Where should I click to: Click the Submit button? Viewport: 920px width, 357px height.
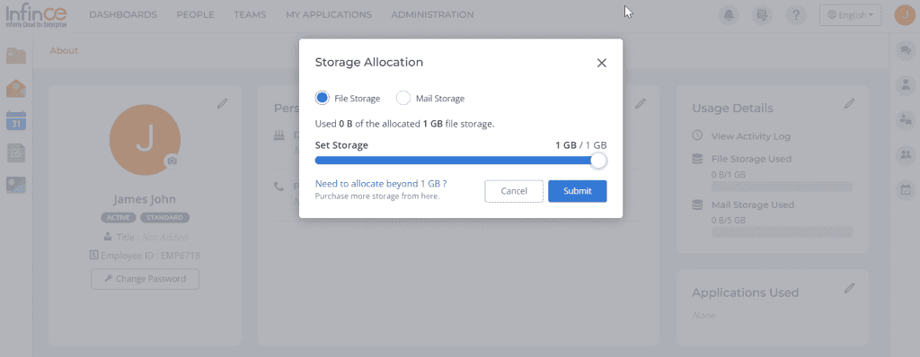tap(578, 191)
